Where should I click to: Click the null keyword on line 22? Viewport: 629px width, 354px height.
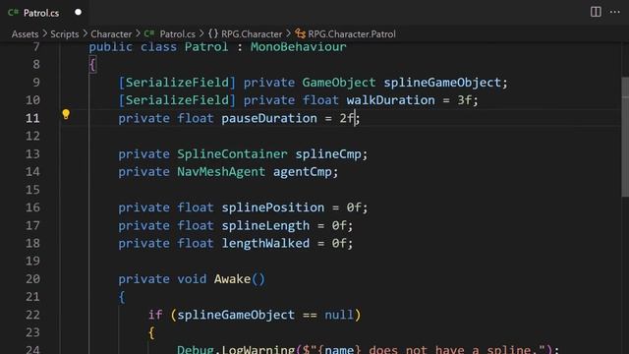coord(339,315)
